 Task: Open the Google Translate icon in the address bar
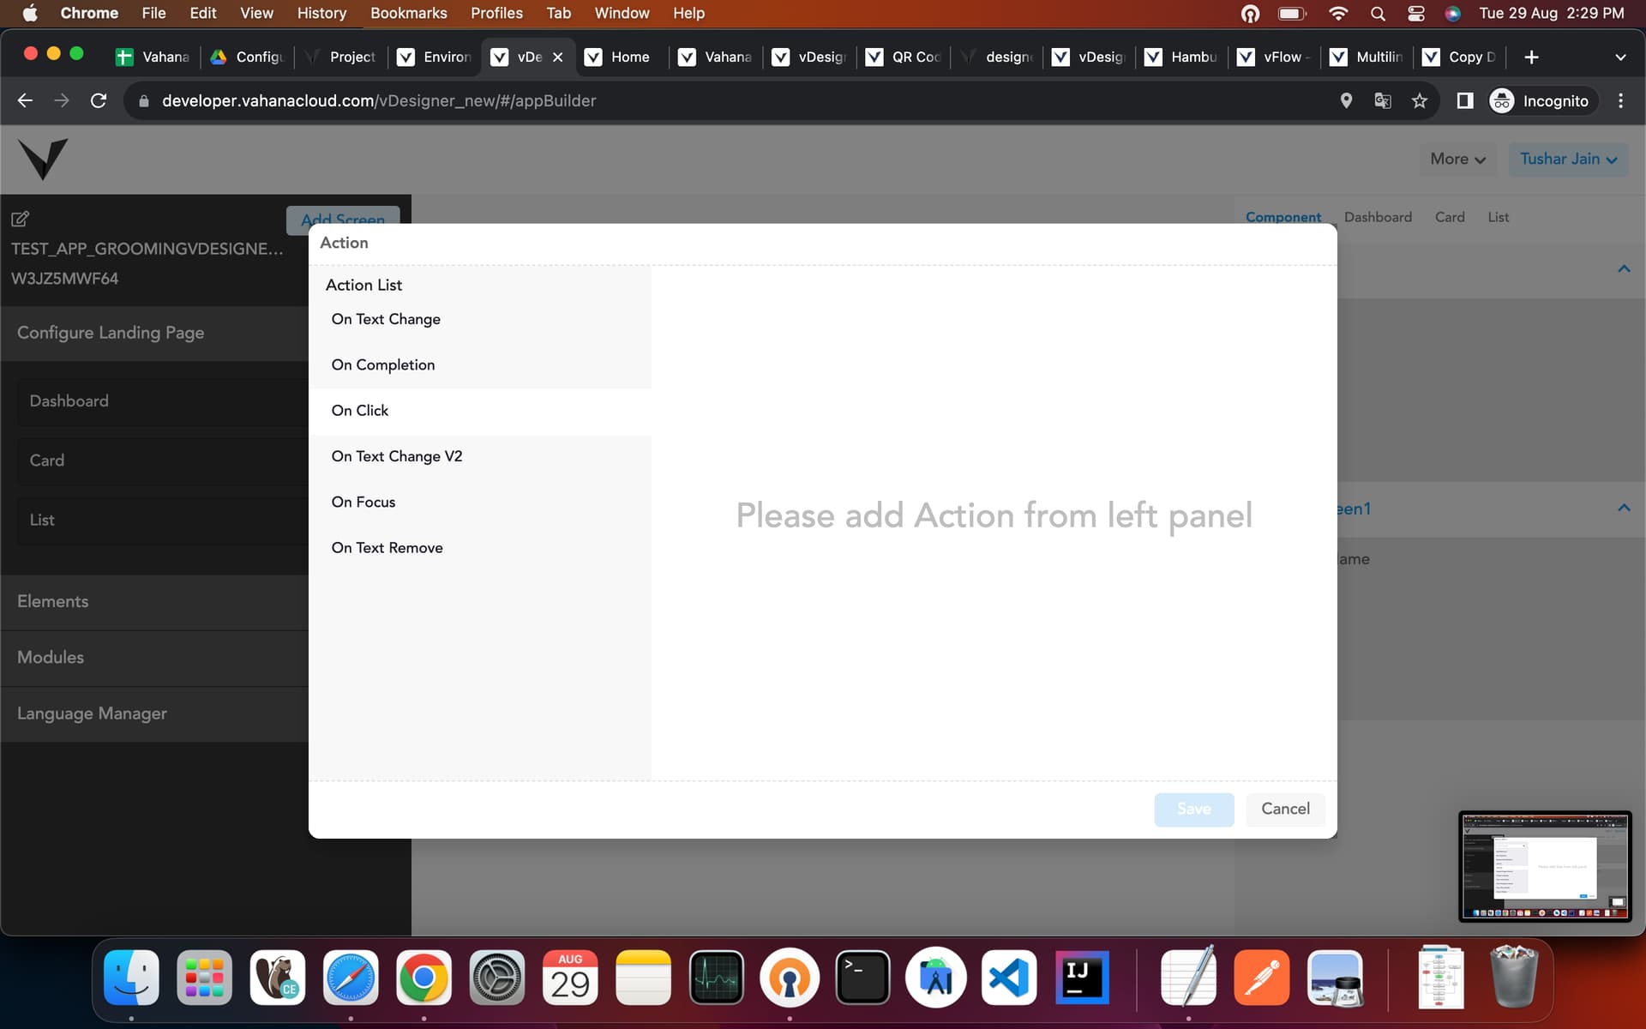click(x=1383, y=101)
